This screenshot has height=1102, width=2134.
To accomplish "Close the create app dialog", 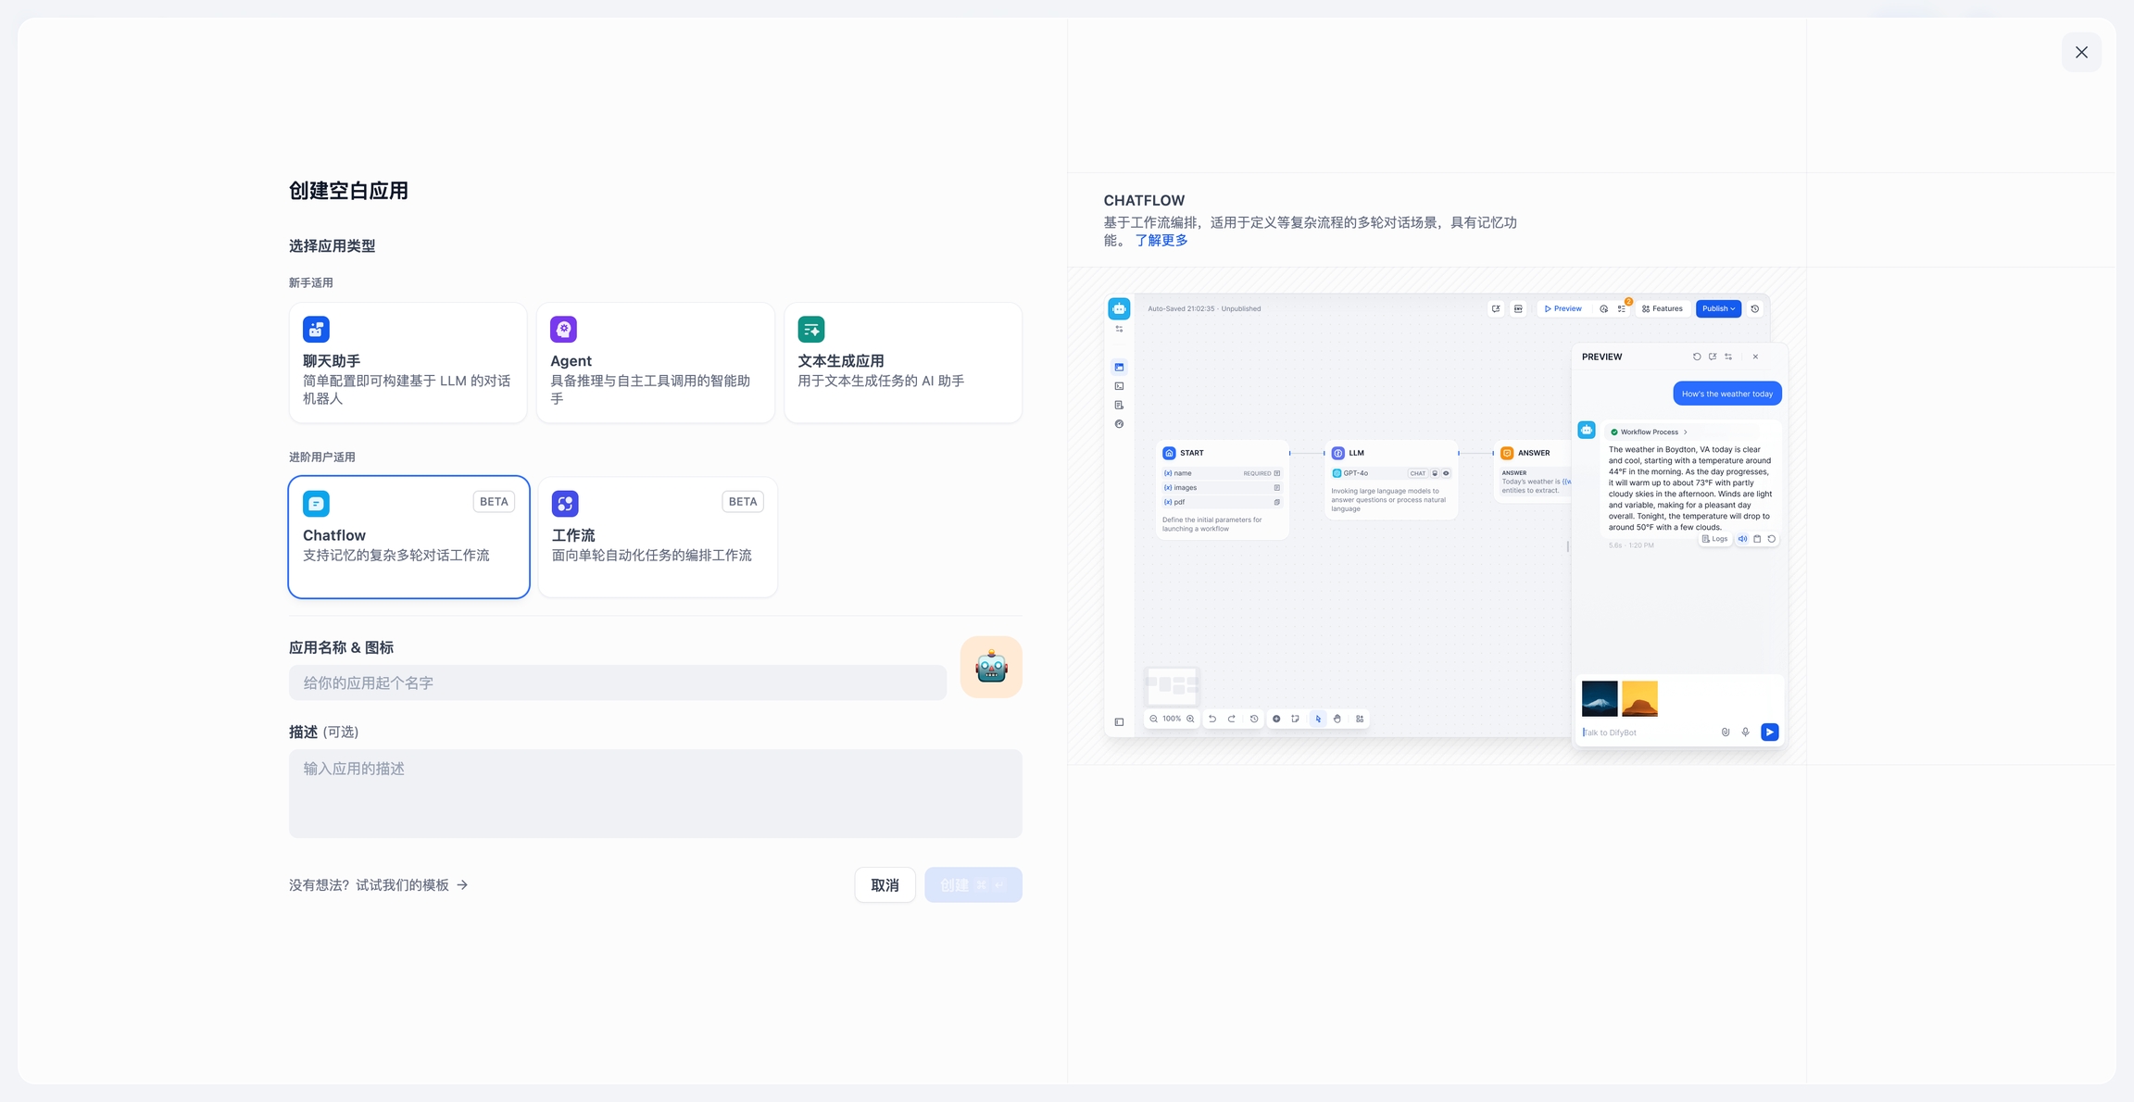I will click(2080, 53).
